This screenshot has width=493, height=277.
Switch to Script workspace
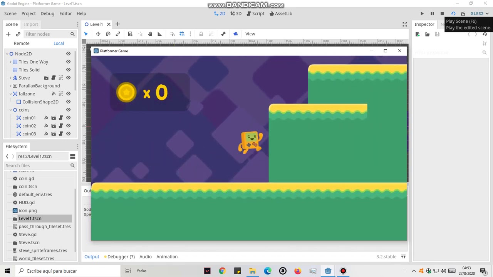point(255,13)
